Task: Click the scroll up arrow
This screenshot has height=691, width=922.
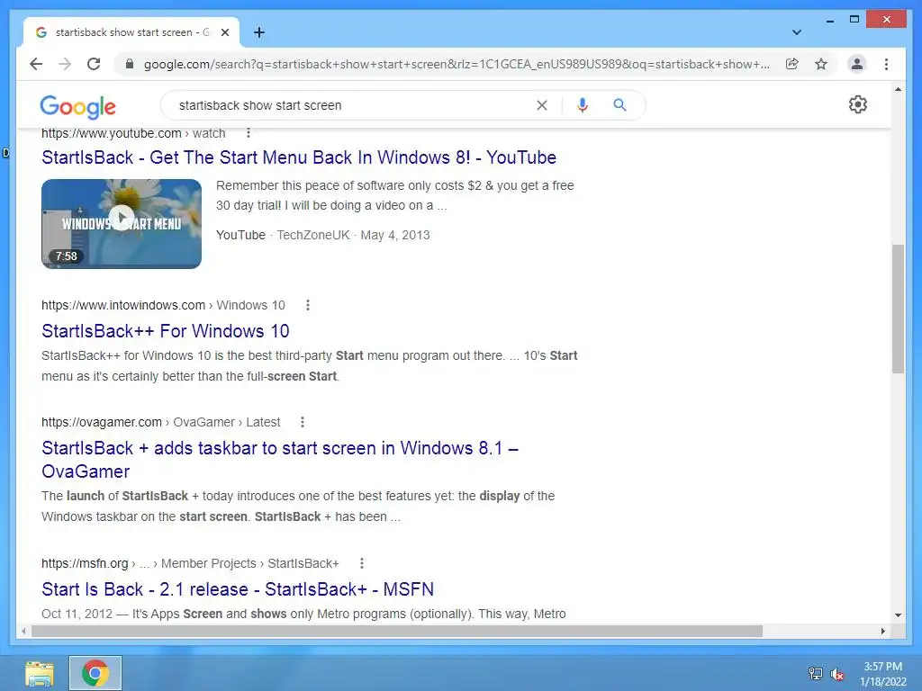Action: point(898,89)
